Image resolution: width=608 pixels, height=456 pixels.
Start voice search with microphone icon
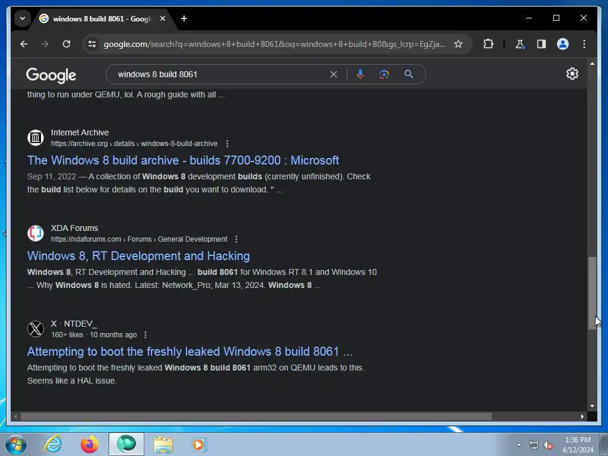pos(360,74)
